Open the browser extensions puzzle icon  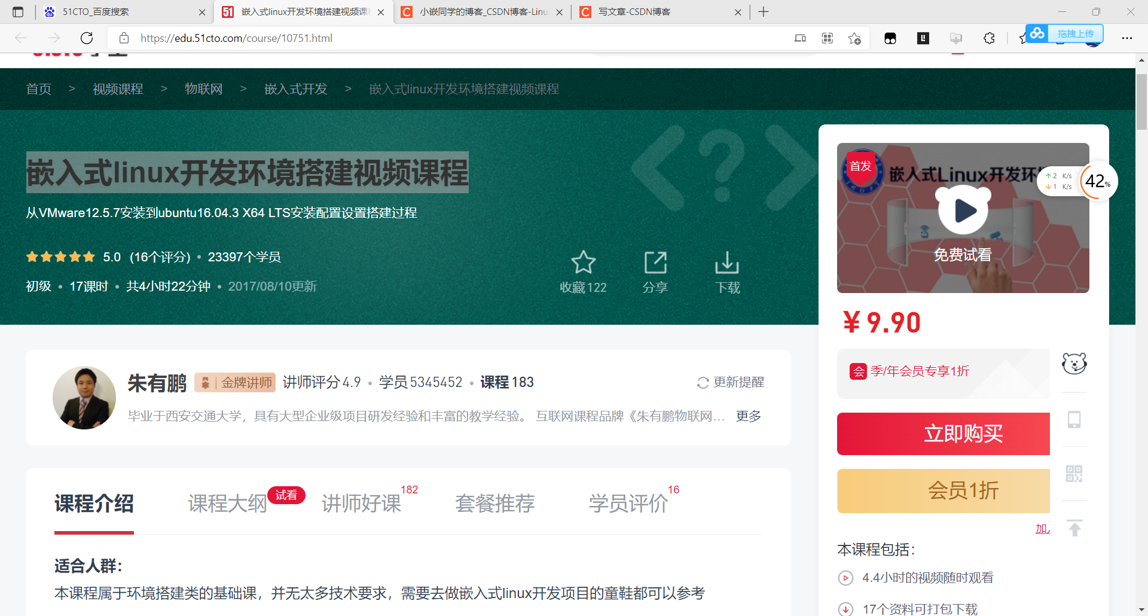(x=990, y=38)
